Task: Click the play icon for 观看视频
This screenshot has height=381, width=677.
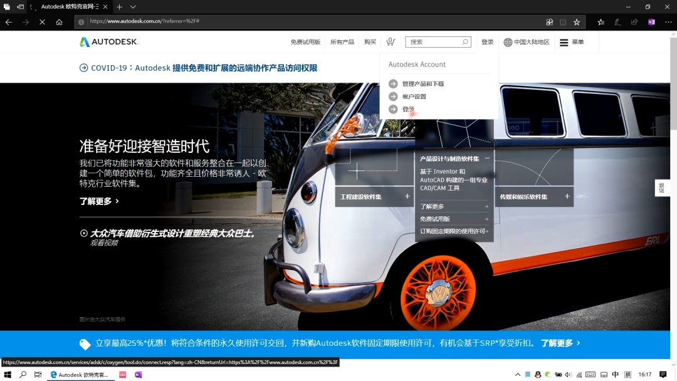Action: [x=84, y=233]
